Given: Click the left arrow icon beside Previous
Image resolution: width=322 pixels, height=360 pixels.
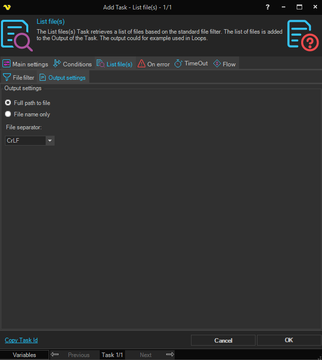Looking at the screenshot, I should [55, 355].
